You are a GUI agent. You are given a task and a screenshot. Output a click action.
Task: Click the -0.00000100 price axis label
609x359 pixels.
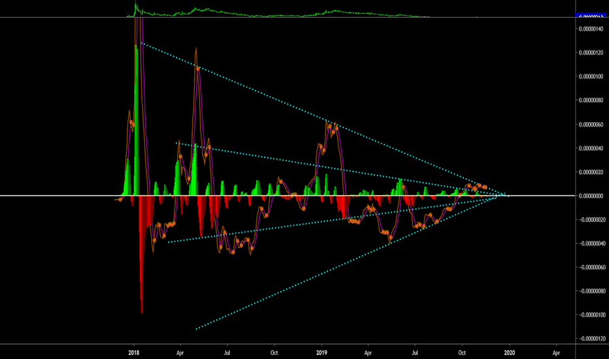(591, 315)
